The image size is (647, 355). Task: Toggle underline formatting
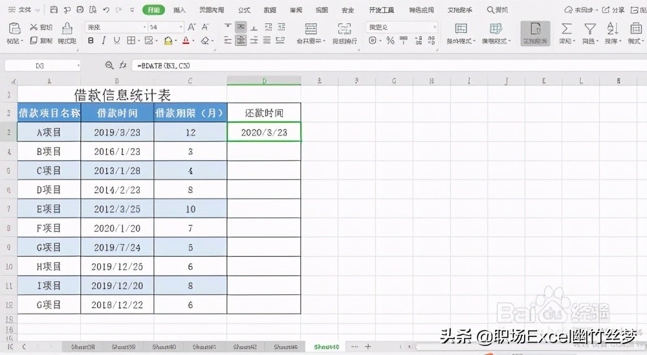[116, 41]
